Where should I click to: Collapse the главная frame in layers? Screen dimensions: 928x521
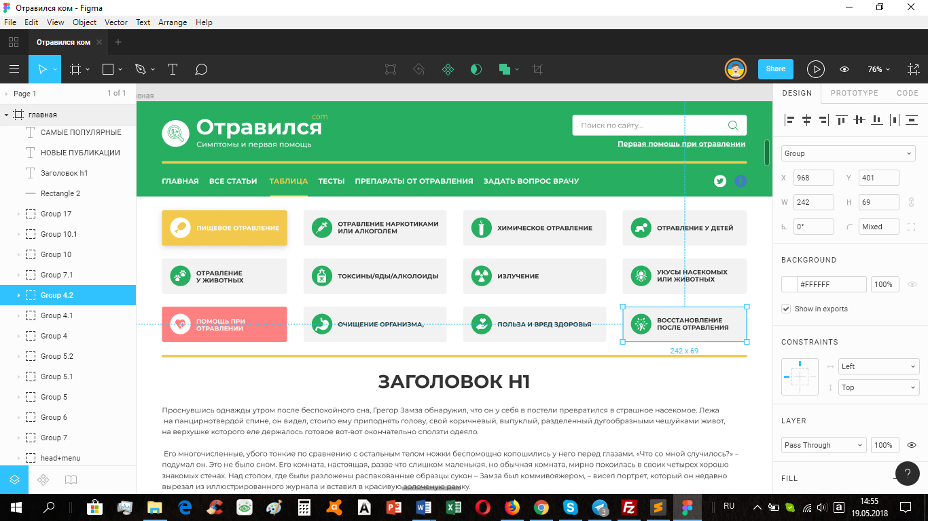6,115
